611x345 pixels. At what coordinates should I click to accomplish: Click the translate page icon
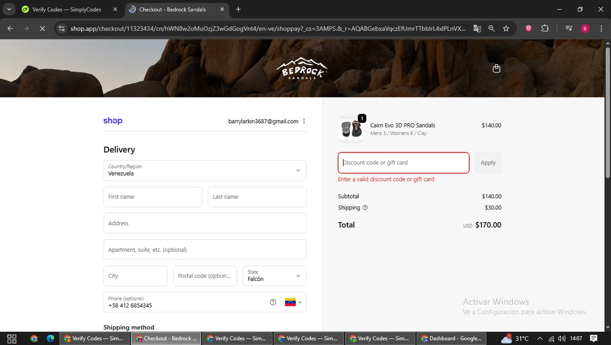(477, 29)
